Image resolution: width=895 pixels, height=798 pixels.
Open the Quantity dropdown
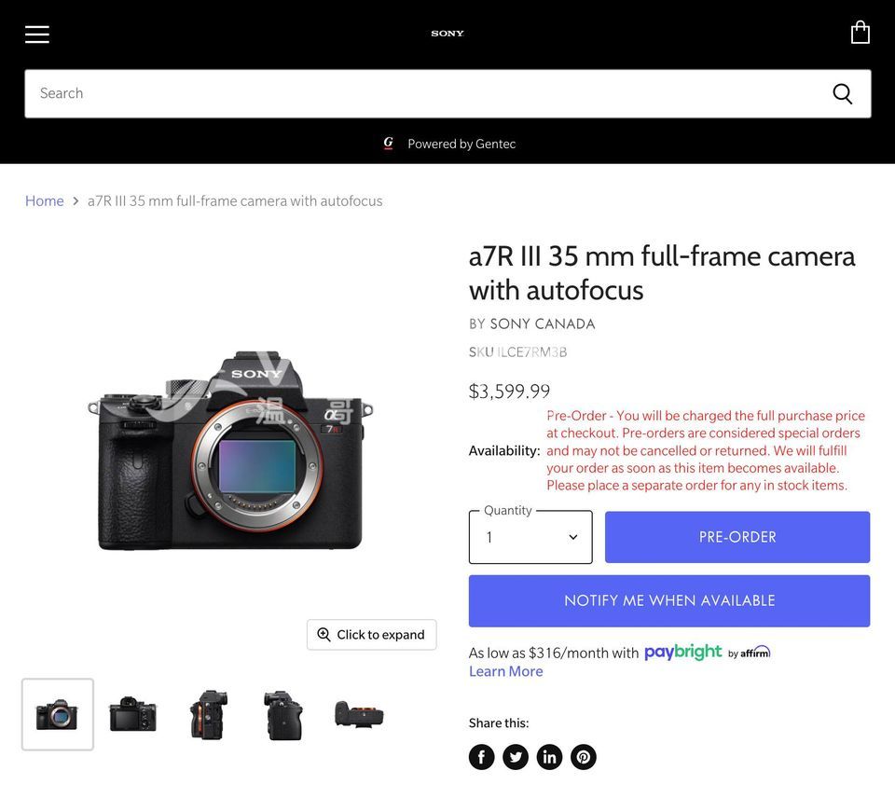tap(530, 537)
